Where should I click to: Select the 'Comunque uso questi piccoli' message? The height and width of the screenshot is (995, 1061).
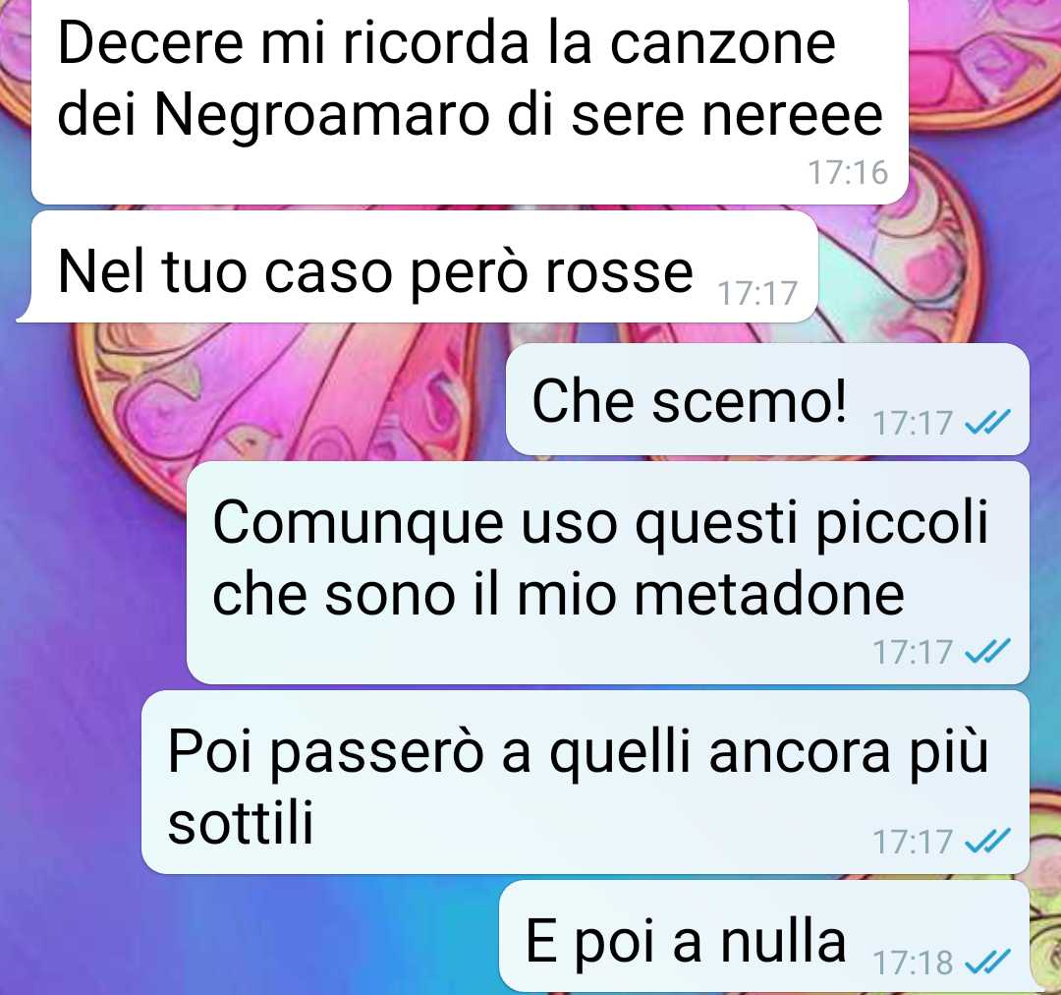click(x=608, y=573)
